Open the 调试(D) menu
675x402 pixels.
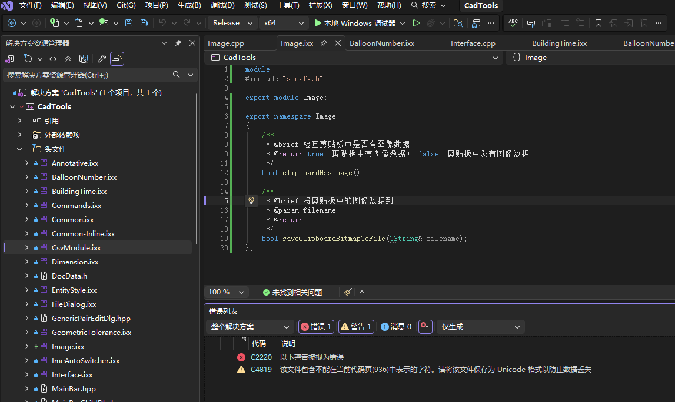(x=222, y=5)
